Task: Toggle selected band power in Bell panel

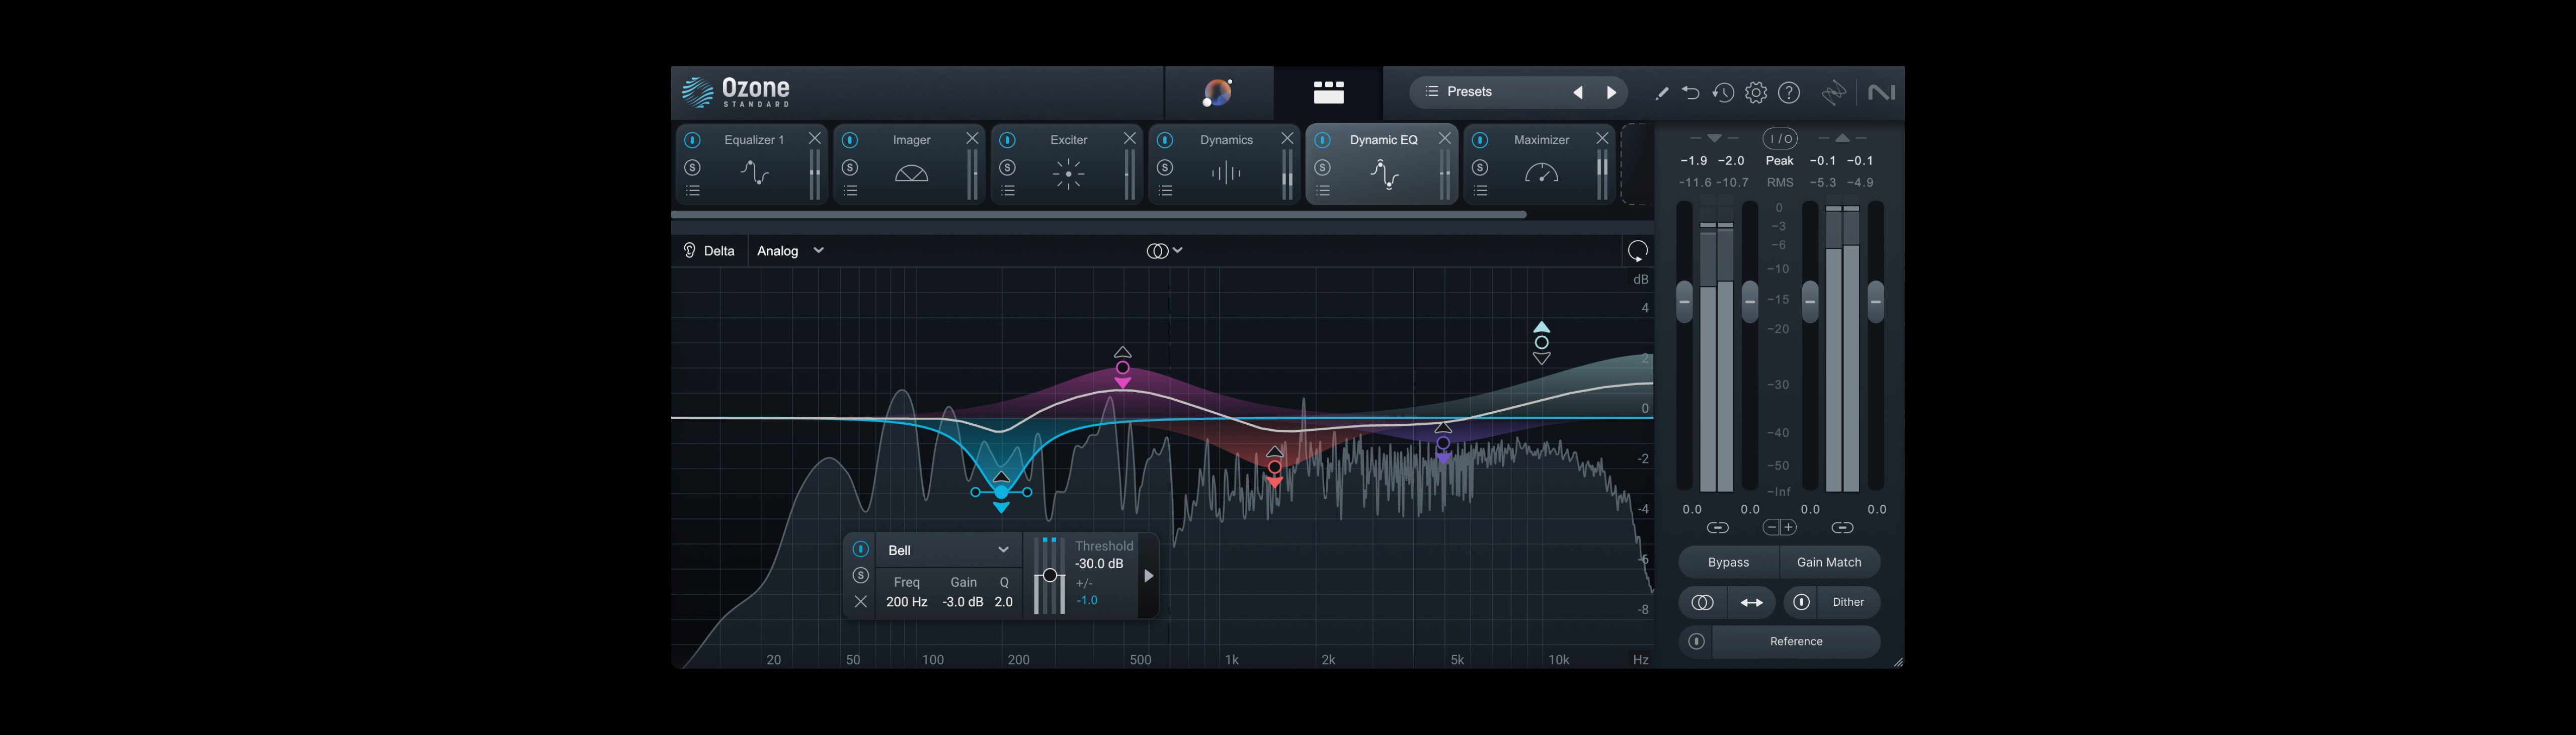Action: tap(860, 549)
